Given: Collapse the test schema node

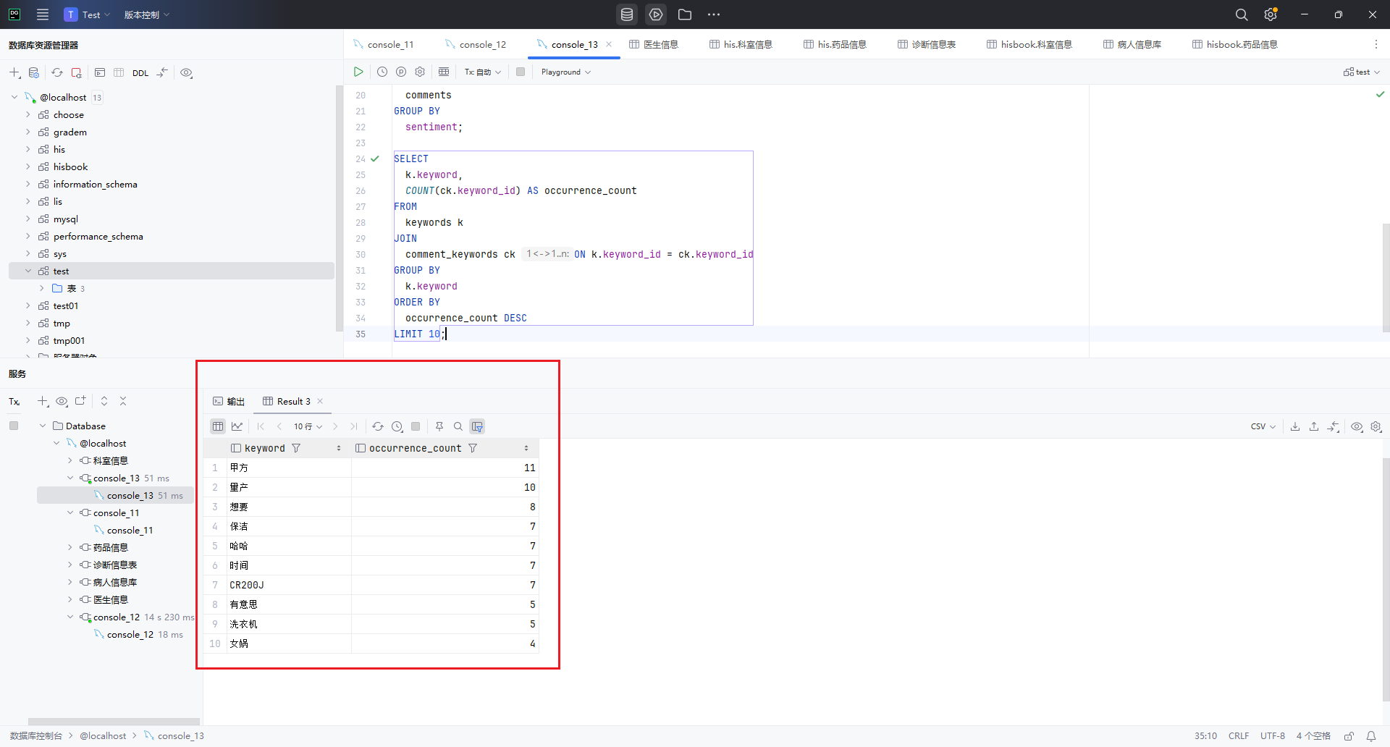Looking at the screenshot, I should pos(28,271).
